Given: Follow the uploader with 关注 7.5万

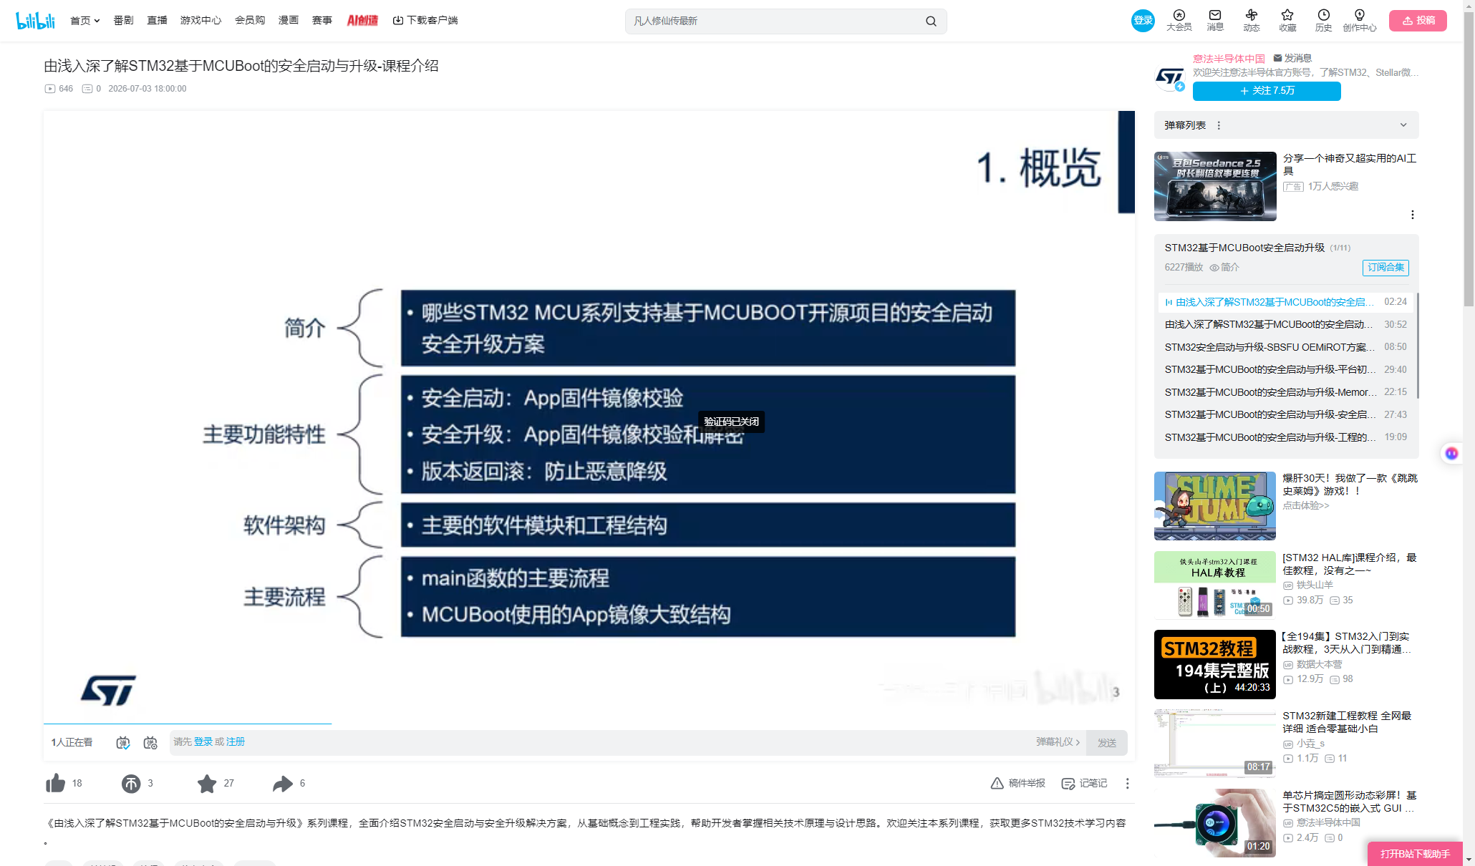Looking at the screenshot, I should pos(1267,91).
